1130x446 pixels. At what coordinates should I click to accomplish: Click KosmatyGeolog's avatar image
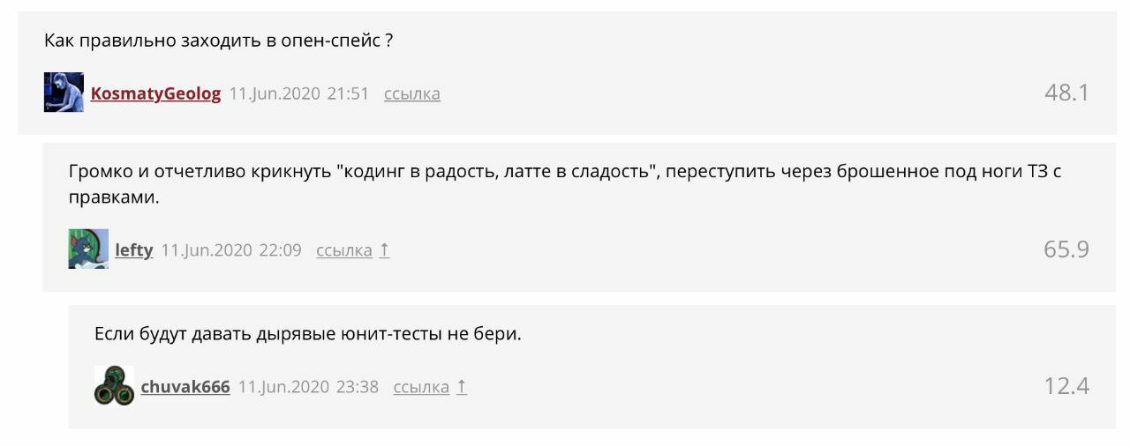64,93
